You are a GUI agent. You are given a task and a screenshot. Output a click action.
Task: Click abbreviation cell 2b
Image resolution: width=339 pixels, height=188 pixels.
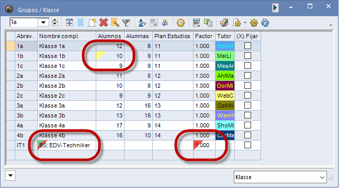26,86
